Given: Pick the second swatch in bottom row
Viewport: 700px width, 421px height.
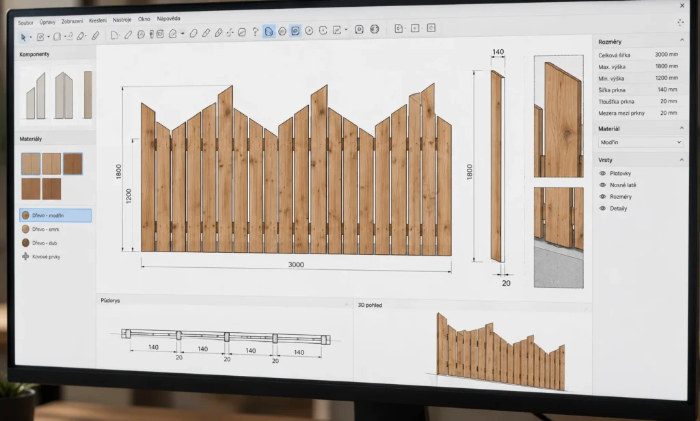Looking at the screenshot, I should coord(52,189).
